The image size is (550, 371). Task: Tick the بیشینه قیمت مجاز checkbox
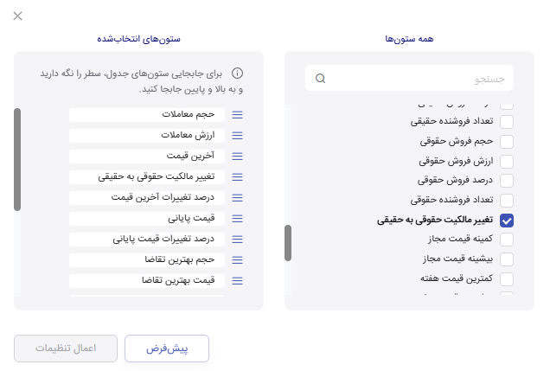507,259
